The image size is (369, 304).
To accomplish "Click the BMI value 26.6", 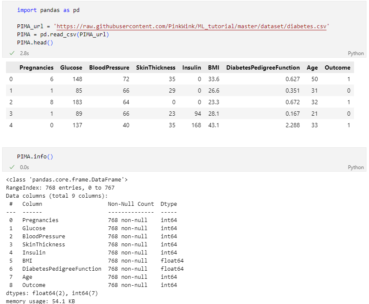I will [214, 91].
